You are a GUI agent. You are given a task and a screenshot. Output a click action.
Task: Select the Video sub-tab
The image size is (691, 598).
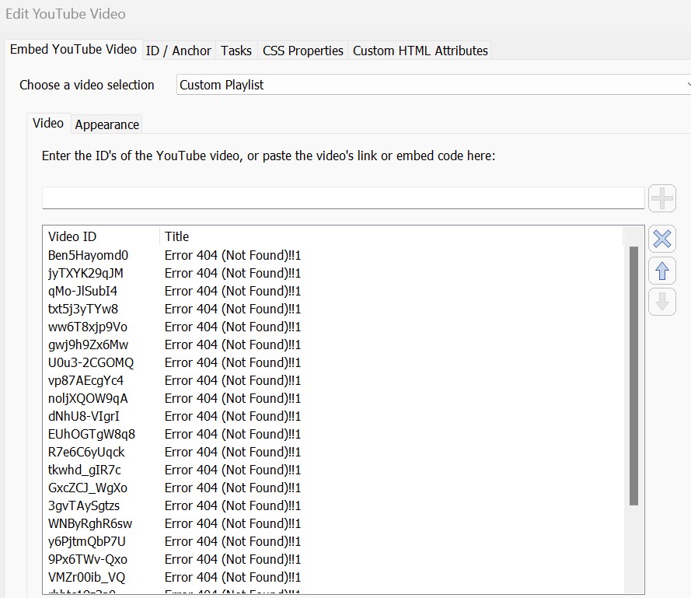(48, 123)
